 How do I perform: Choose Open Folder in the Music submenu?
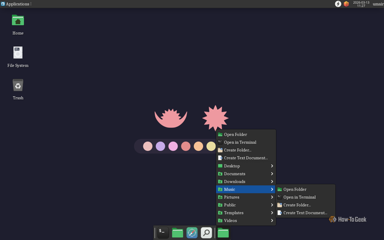point(305,189)
